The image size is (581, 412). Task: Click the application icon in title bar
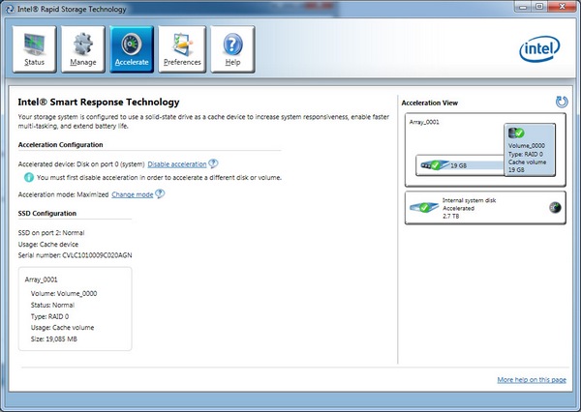click(x=10, y=9)
